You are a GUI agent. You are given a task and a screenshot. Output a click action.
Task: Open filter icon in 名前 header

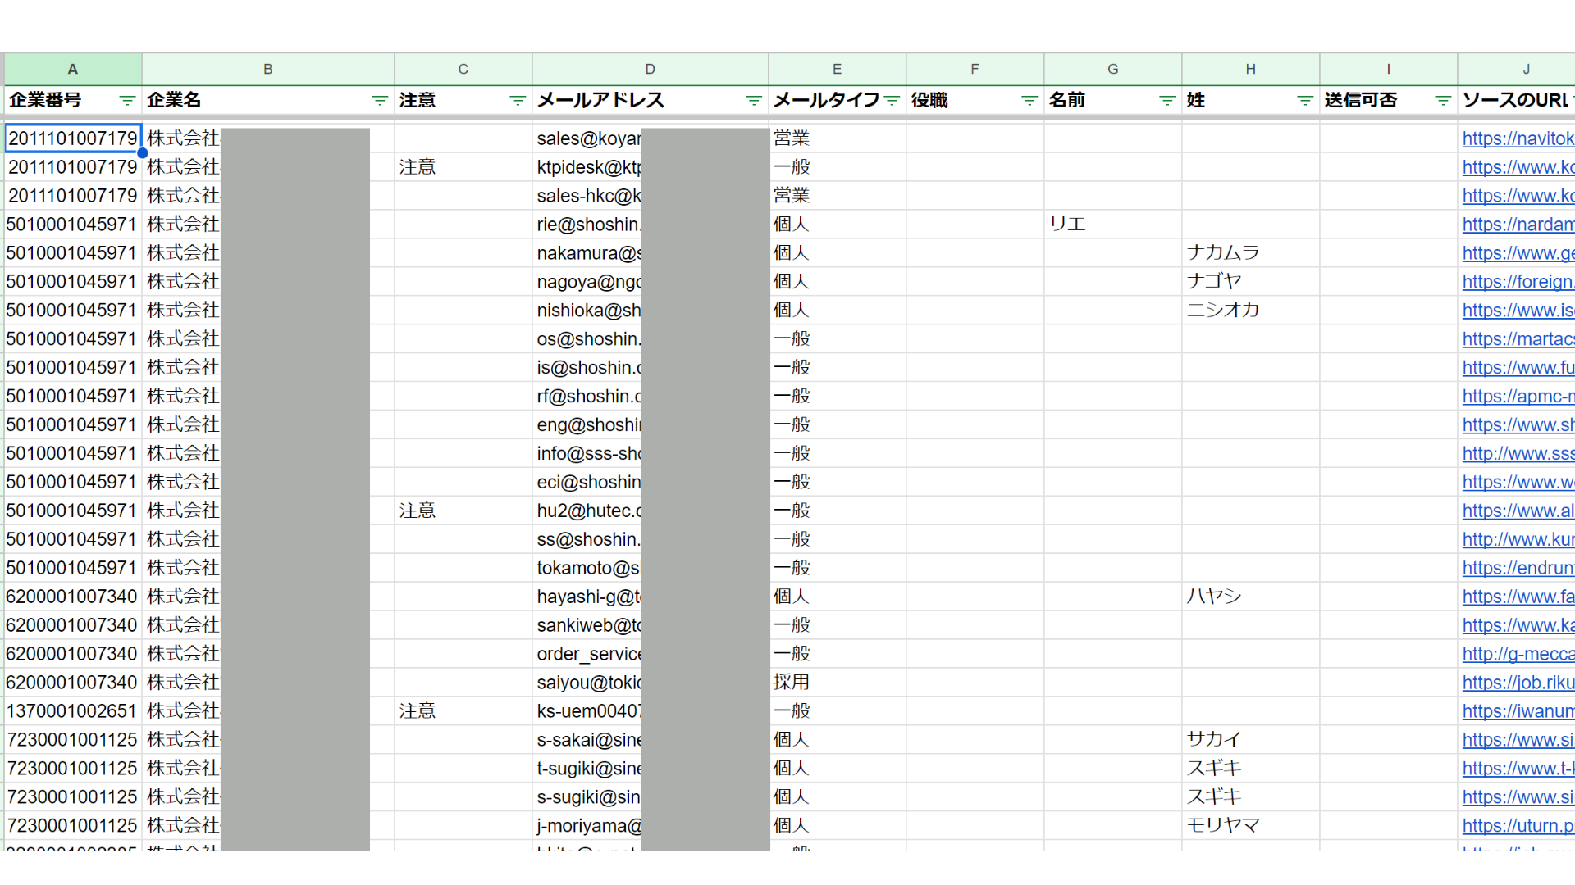tap(1166, 101)
